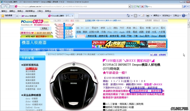Screen dimensions: 190x111
Task: Expand the print options dropdown arrow
Action: (151, 16)
